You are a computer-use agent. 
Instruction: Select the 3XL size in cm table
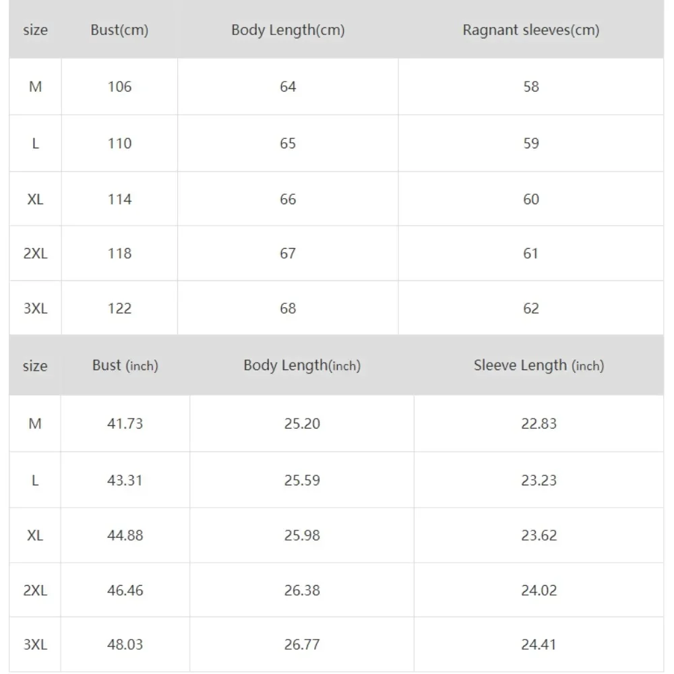(x=35, y=308)
